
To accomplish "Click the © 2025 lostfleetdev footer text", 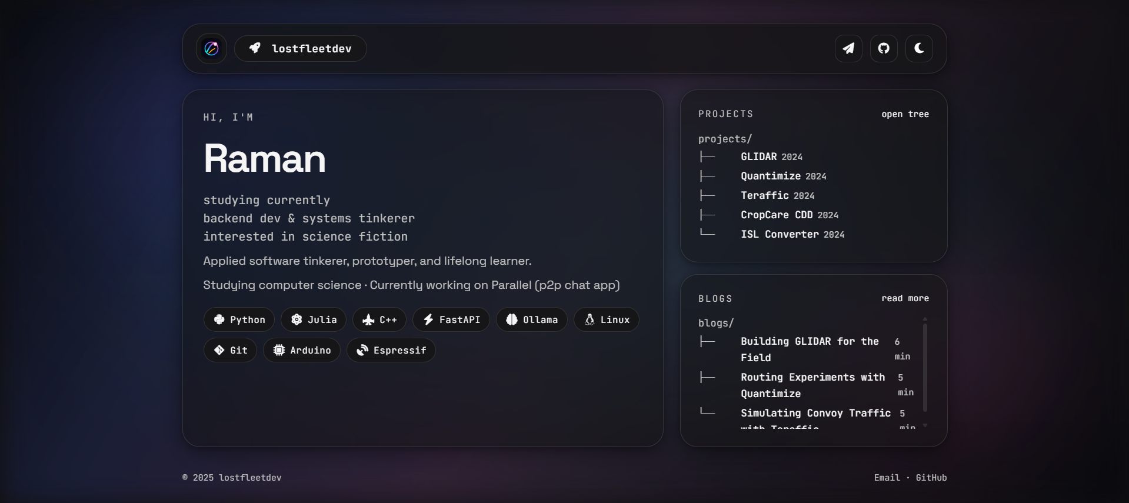I will [232, 478].
